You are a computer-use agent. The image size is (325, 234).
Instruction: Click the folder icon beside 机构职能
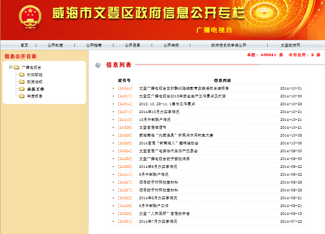tap(21, 75)
